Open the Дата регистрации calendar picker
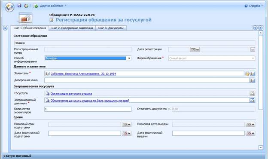 click(195, 49)
